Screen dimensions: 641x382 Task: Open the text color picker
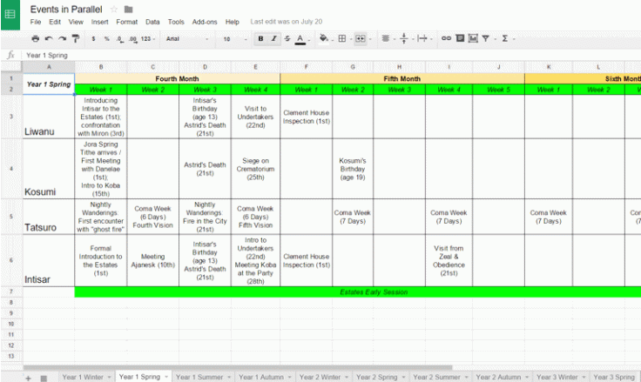tap(301, 39)
